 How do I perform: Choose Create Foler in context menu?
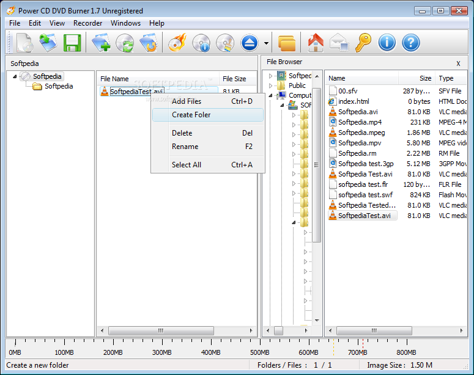208,115
